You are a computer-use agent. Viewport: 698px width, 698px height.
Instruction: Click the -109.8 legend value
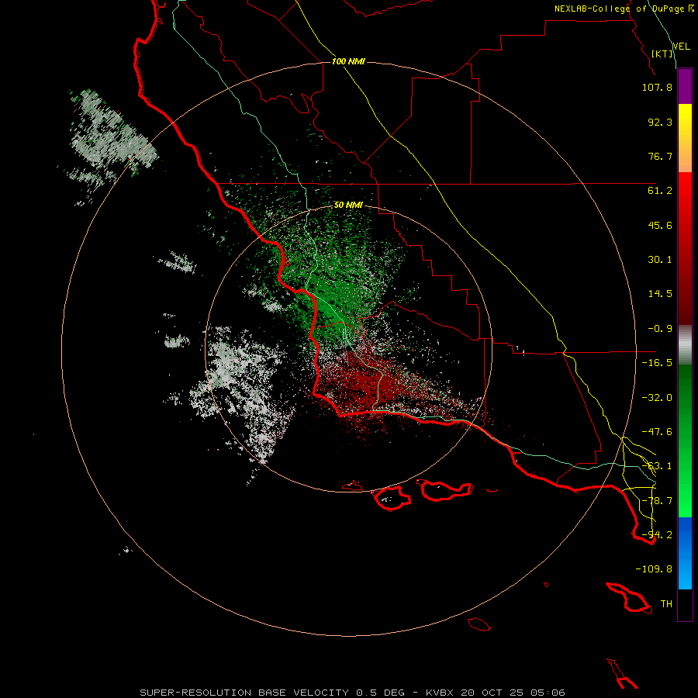click(654, 569)
